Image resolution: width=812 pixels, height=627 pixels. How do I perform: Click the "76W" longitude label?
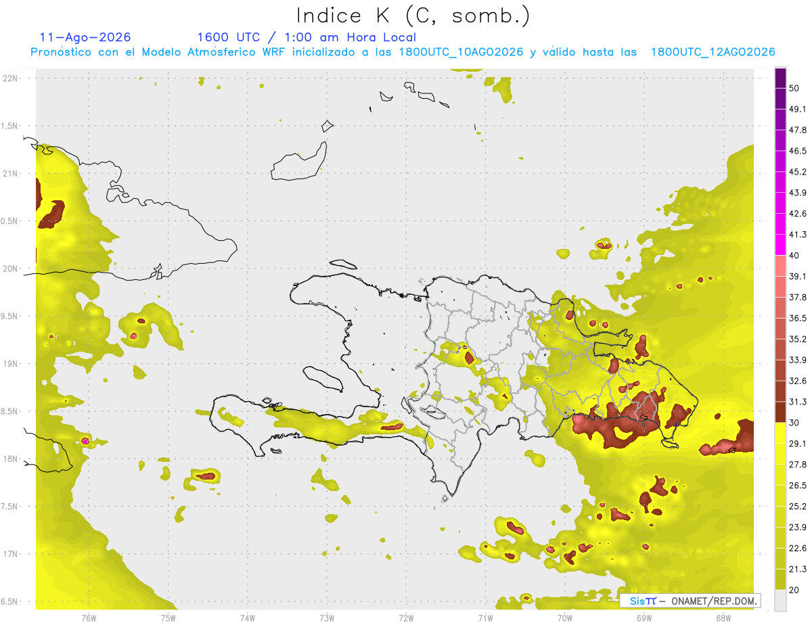point(89,618)
